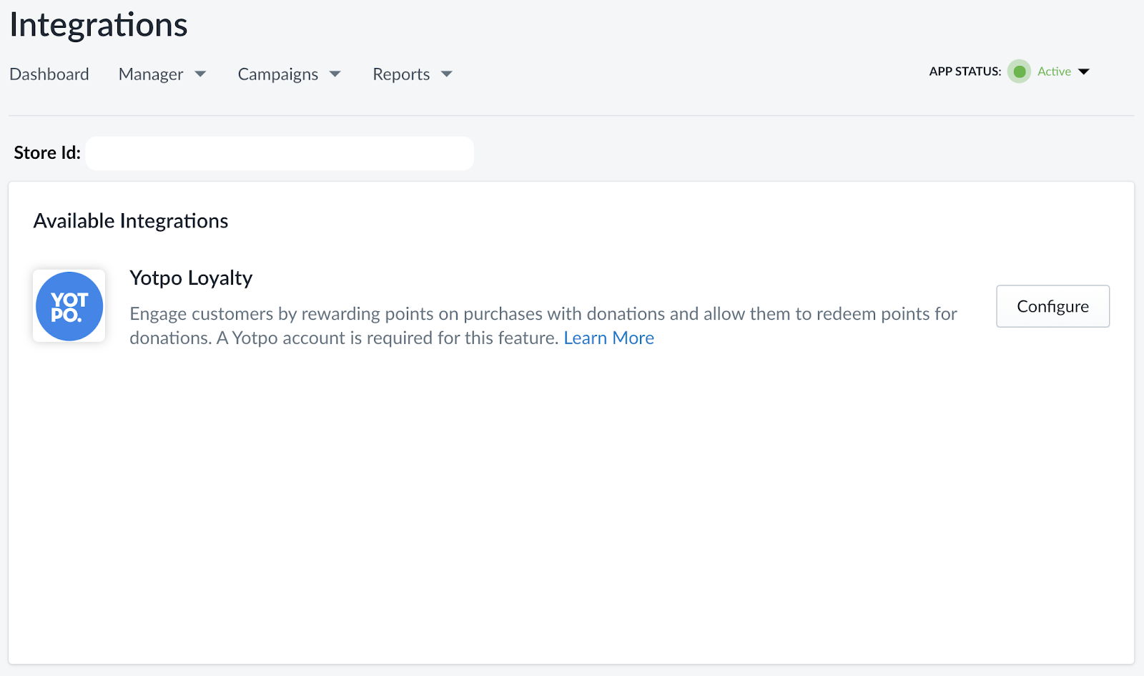Click the Store Id input field
Screen dimensions: 1144x676
point(280,153)
